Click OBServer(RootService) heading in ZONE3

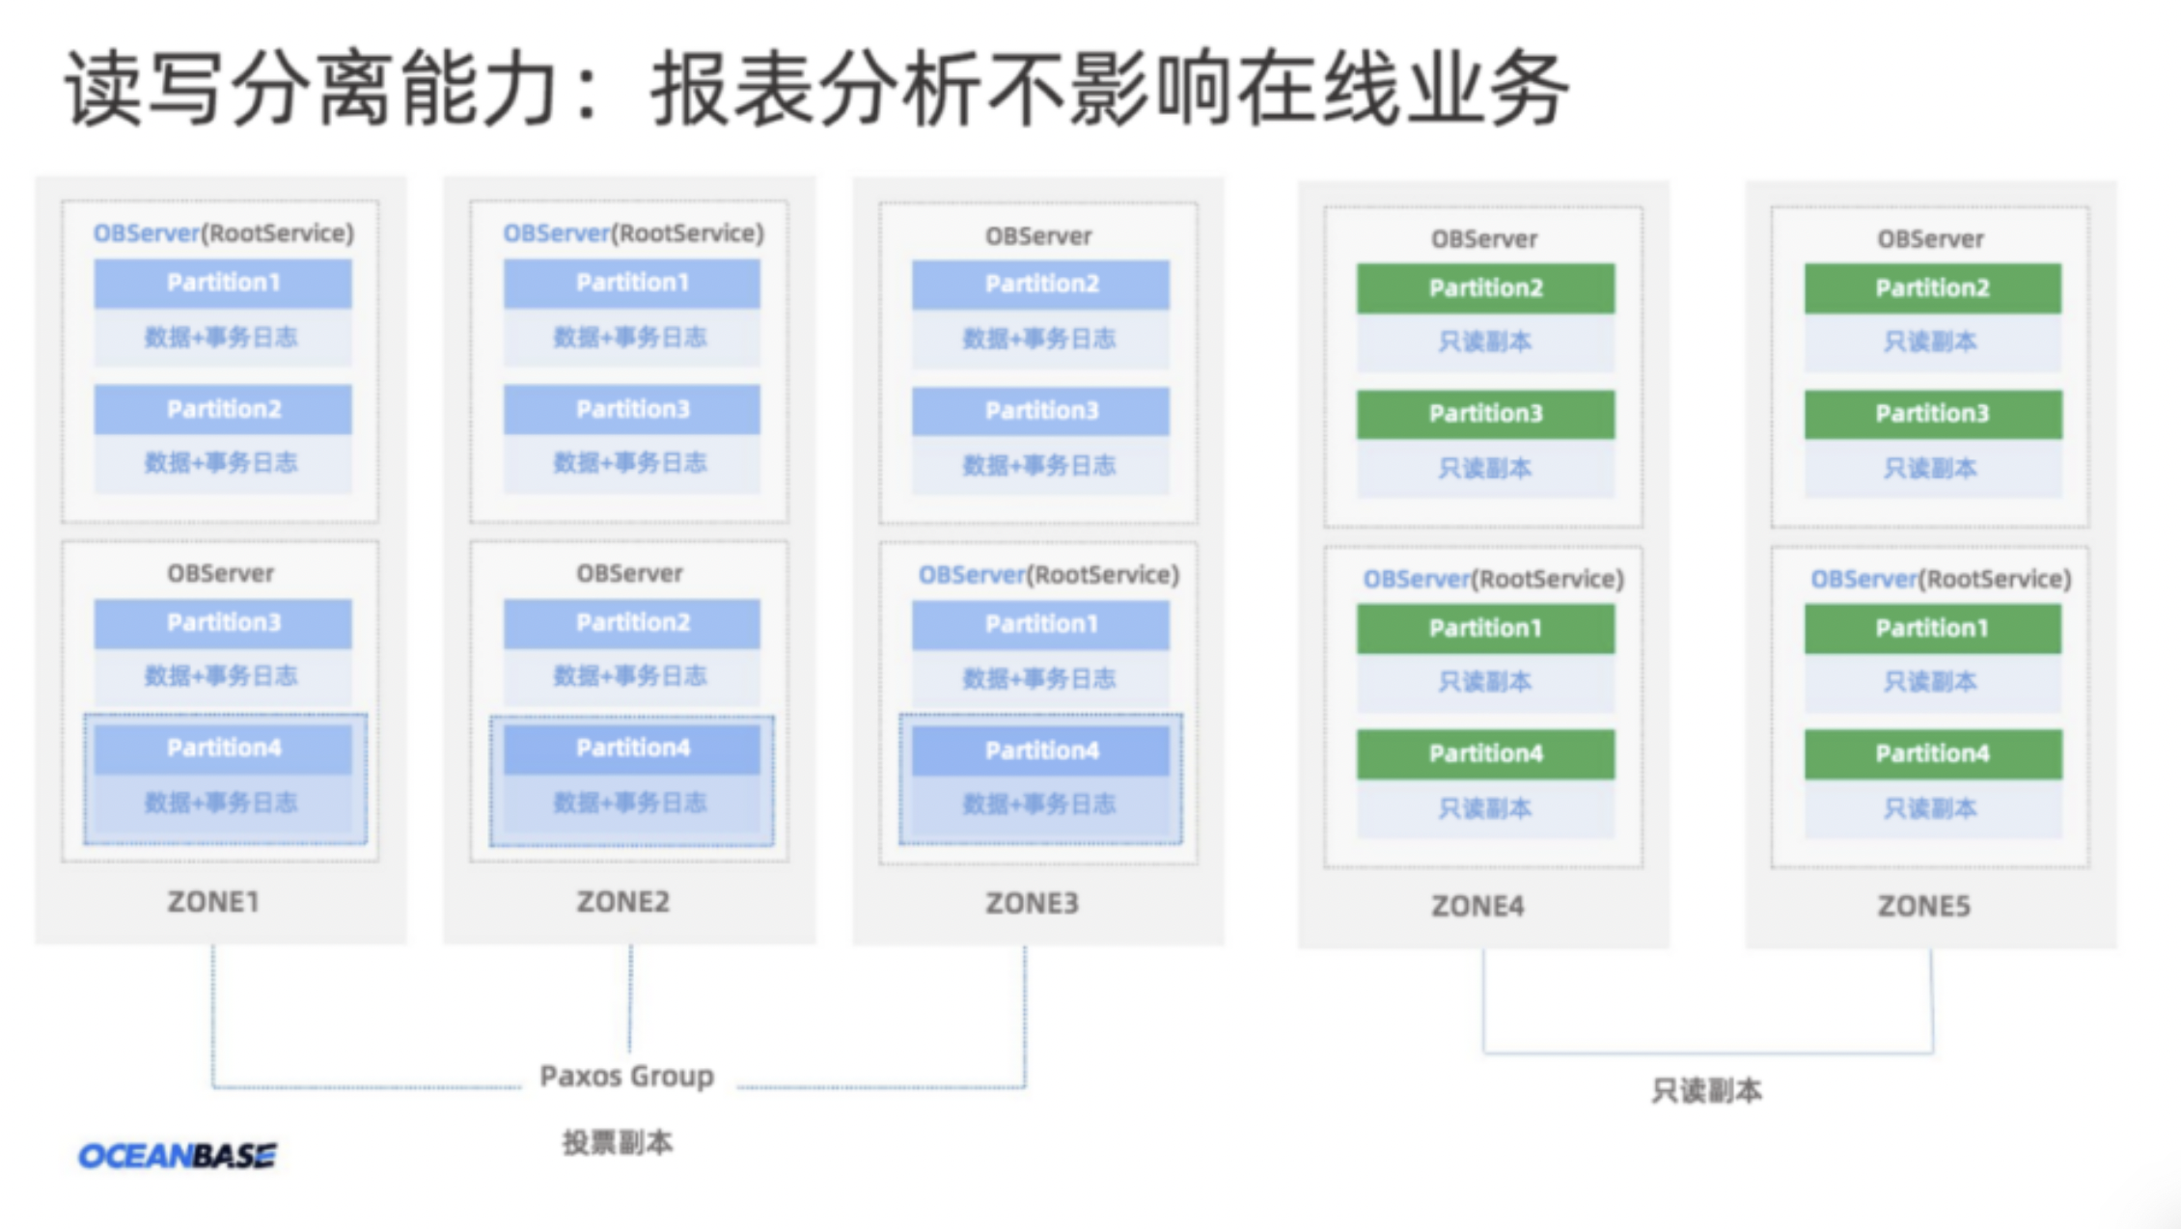[1048, 575]
